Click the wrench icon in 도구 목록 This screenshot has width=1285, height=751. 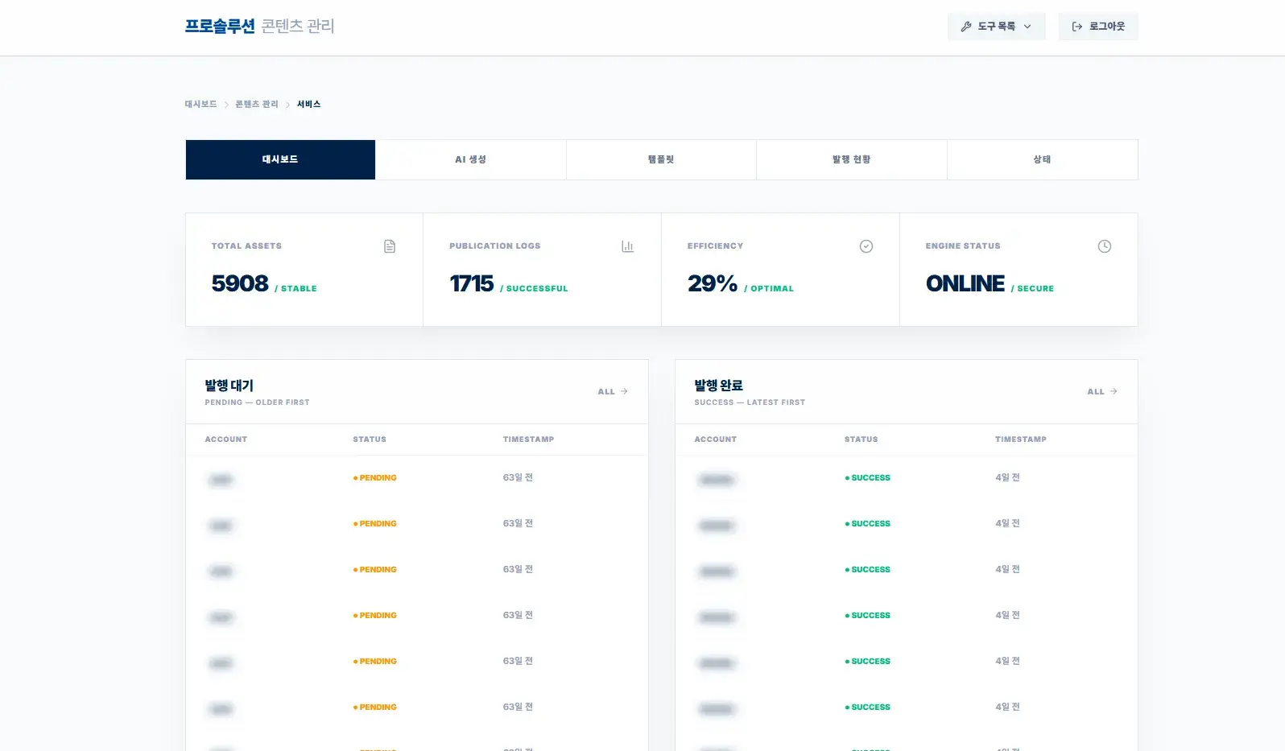[966, 27]
